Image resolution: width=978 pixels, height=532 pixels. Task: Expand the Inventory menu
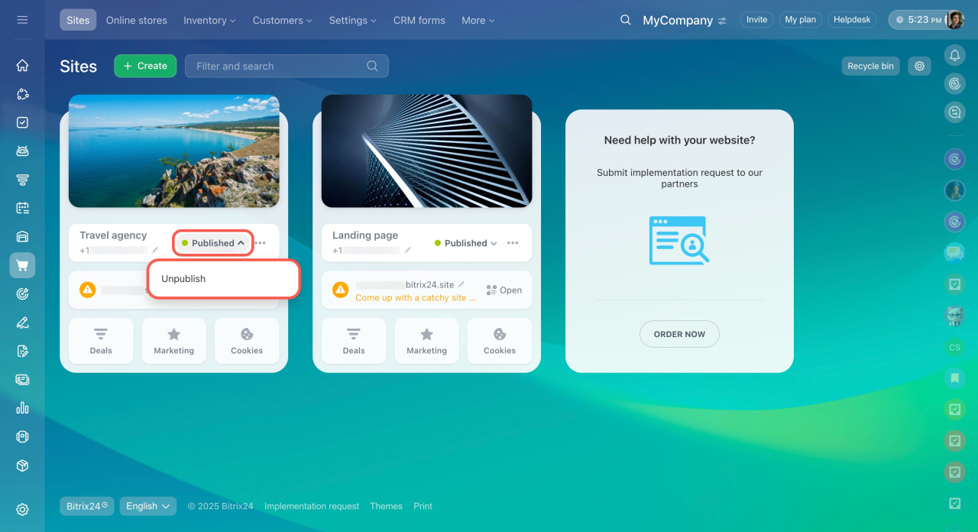click(209, 20)
